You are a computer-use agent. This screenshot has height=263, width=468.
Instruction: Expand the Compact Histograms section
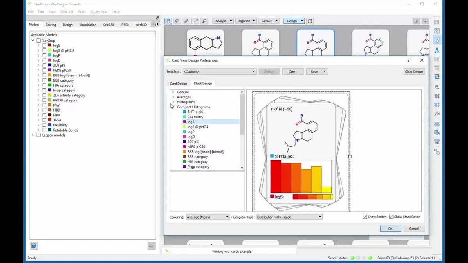point(173,107)
